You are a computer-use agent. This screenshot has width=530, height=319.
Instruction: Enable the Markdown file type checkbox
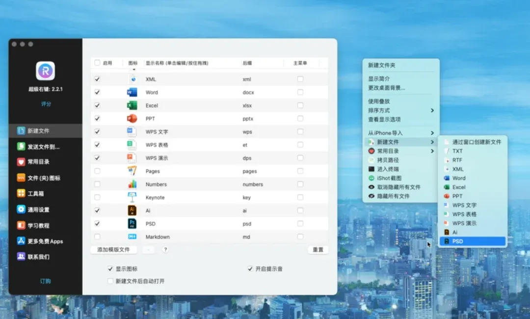coord(97,237)
